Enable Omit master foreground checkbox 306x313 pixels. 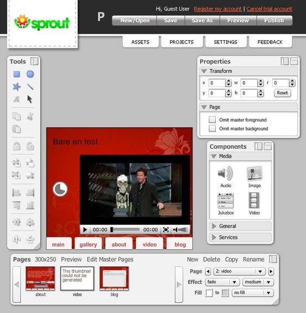(x=212, y=120)
